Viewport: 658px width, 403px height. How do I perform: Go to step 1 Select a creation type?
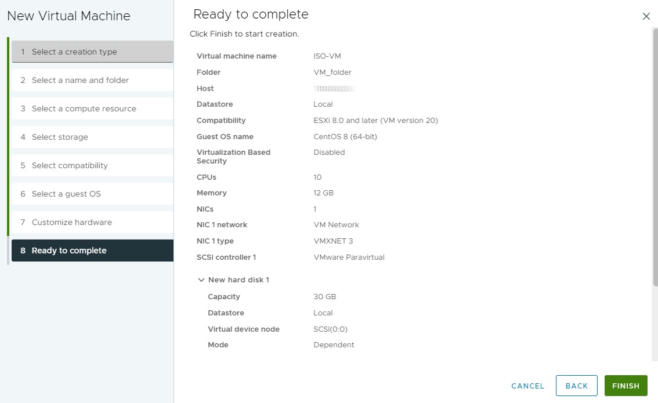tap(92, 52)
